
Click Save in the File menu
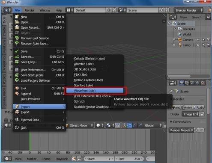coord(39,51)
